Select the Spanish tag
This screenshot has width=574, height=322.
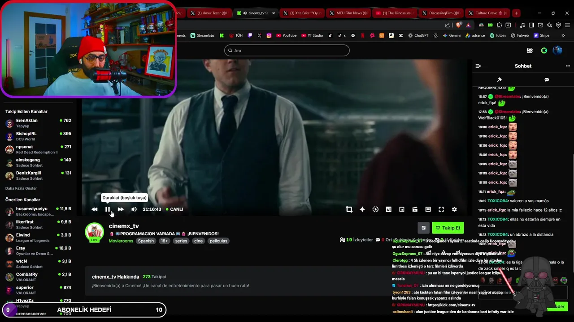coord(146,241)
